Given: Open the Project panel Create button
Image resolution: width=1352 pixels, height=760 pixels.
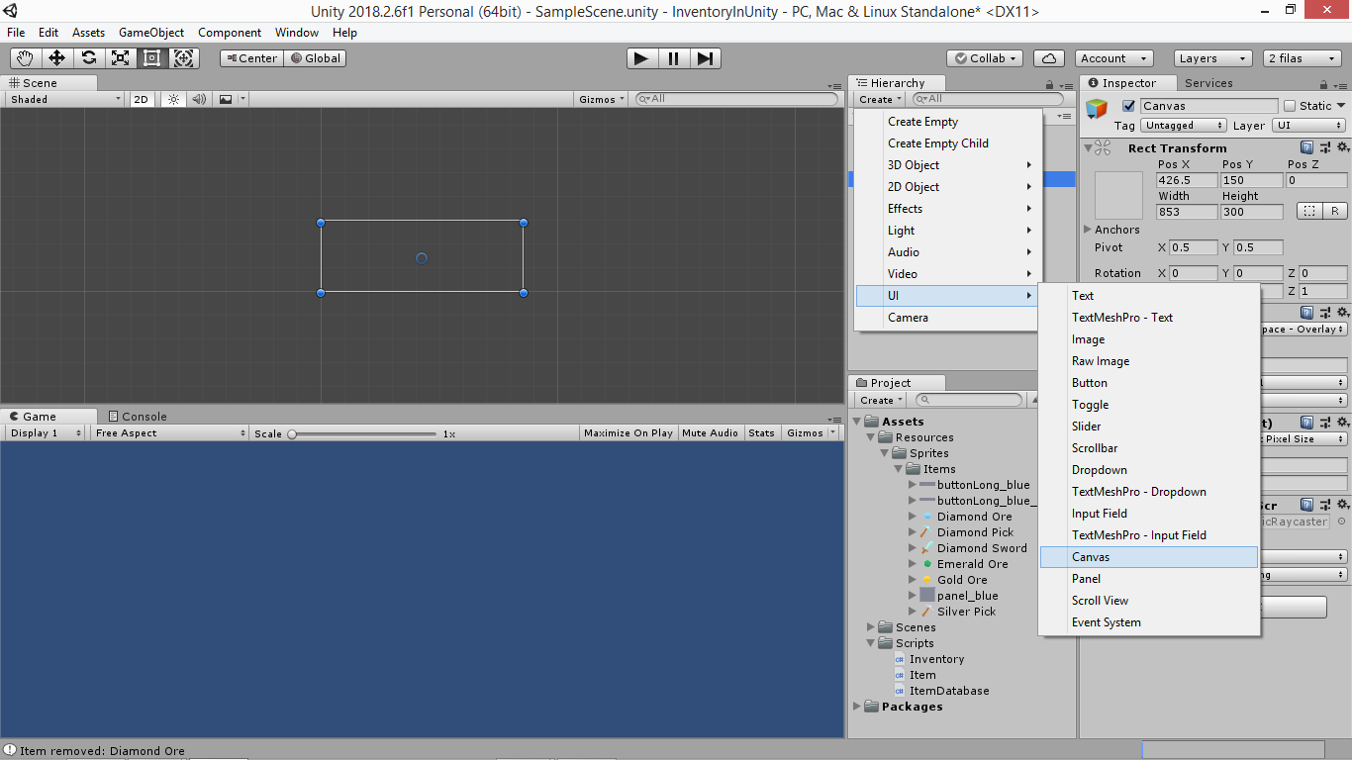Looking at the screenshot, I should [880, 400].
